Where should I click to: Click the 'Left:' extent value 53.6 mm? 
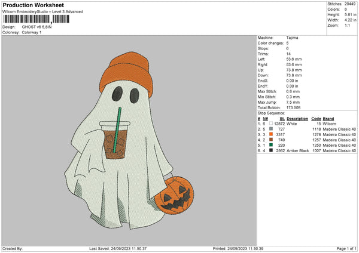point(294,59)
